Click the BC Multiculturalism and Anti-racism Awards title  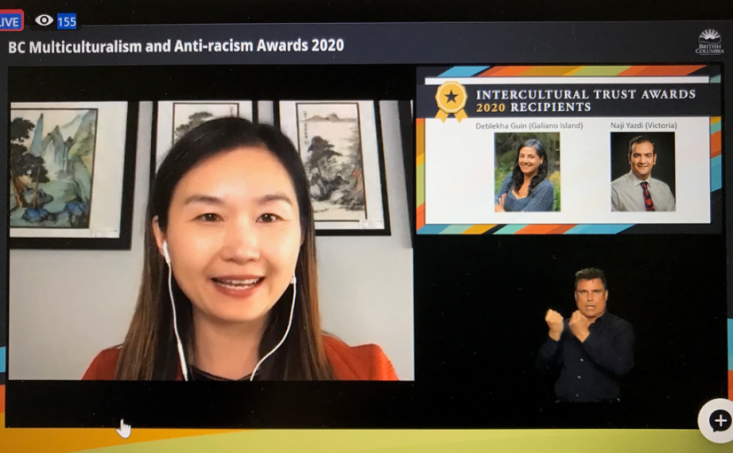pos(175,46)
